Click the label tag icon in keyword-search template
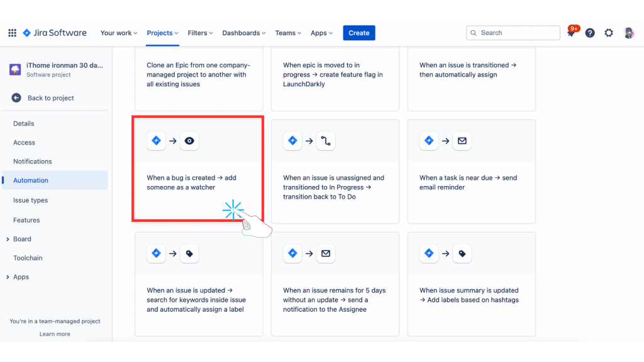This screenshot has width=644, height=362. (189, 253)
